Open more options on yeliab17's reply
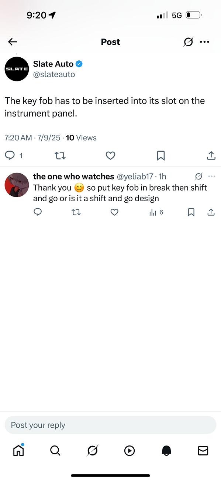The height and width of the screenshot is (481, 221). click(x=211, y=176)
